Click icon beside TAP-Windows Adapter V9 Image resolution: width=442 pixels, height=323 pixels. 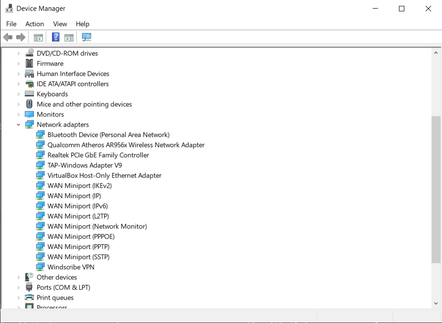(40, 165)
